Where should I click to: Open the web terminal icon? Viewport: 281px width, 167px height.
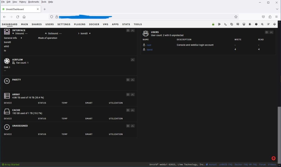(x=225, y=24)
